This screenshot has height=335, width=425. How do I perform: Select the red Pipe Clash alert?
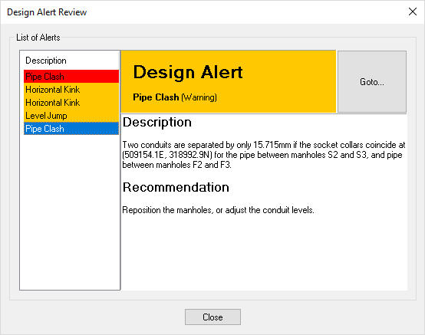tap(71, 77)
